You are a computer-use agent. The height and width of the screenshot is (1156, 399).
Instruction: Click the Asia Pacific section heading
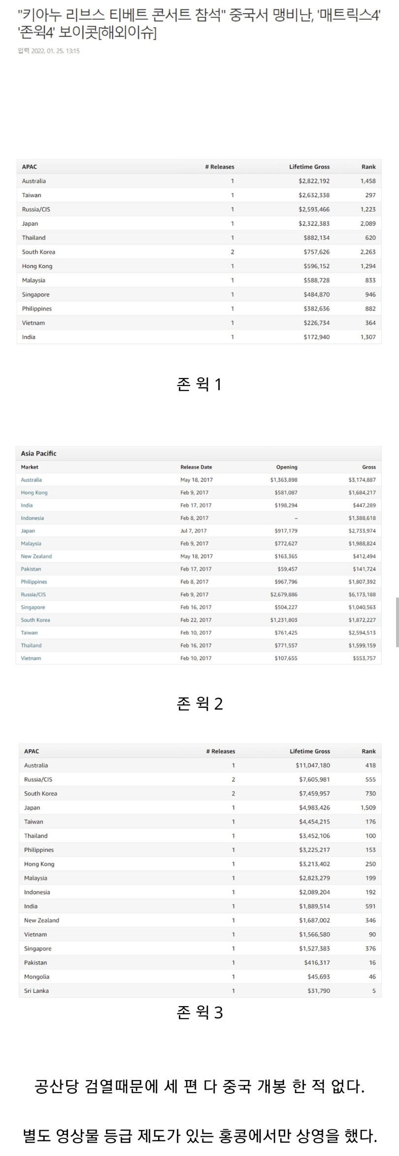[38, 454]
